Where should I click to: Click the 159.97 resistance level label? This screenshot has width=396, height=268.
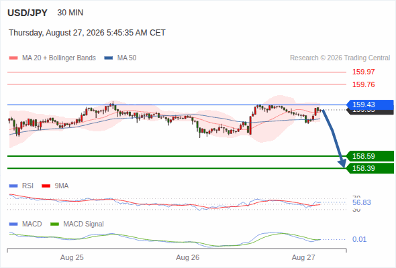click(x=363, y=72)
